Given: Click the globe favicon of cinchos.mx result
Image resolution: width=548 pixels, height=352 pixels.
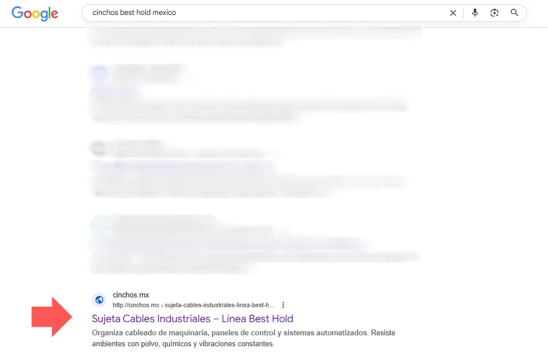Looking at the screenshot, I should point(99,300).
